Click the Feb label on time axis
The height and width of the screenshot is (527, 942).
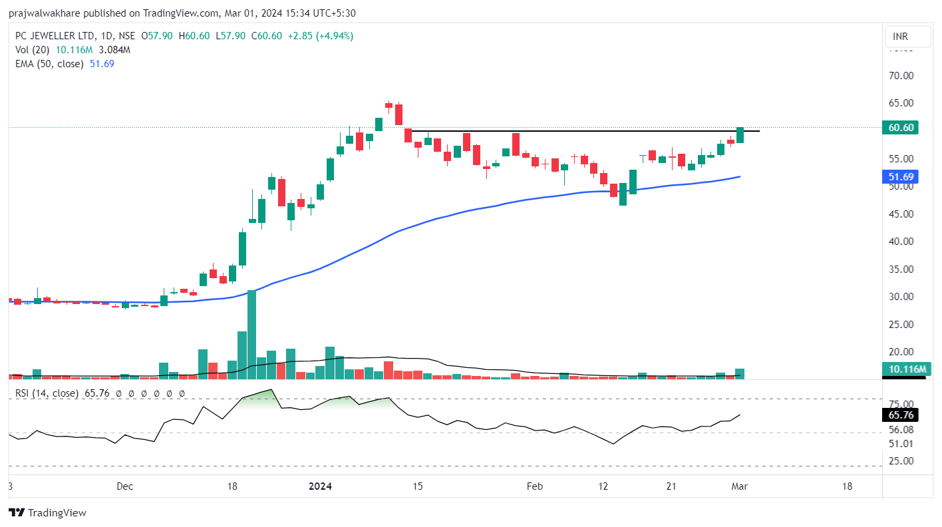pos(534,486)
